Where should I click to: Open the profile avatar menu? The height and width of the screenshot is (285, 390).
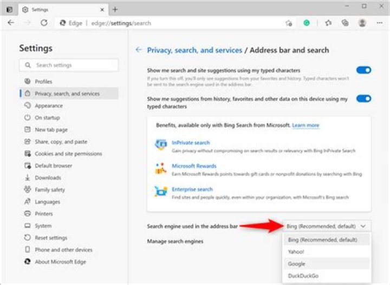click(x=362, y=23)
